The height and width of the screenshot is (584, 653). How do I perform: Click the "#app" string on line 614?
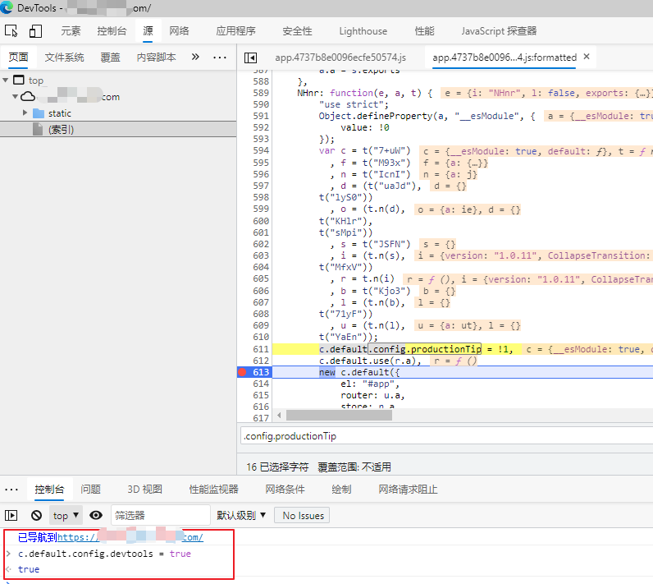coord(378,384)
